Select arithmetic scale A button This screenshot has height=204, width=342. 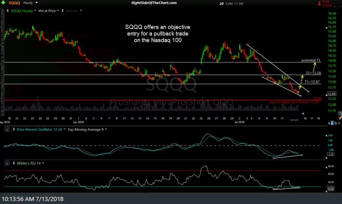pyautogui.click(x=329, y=123)
